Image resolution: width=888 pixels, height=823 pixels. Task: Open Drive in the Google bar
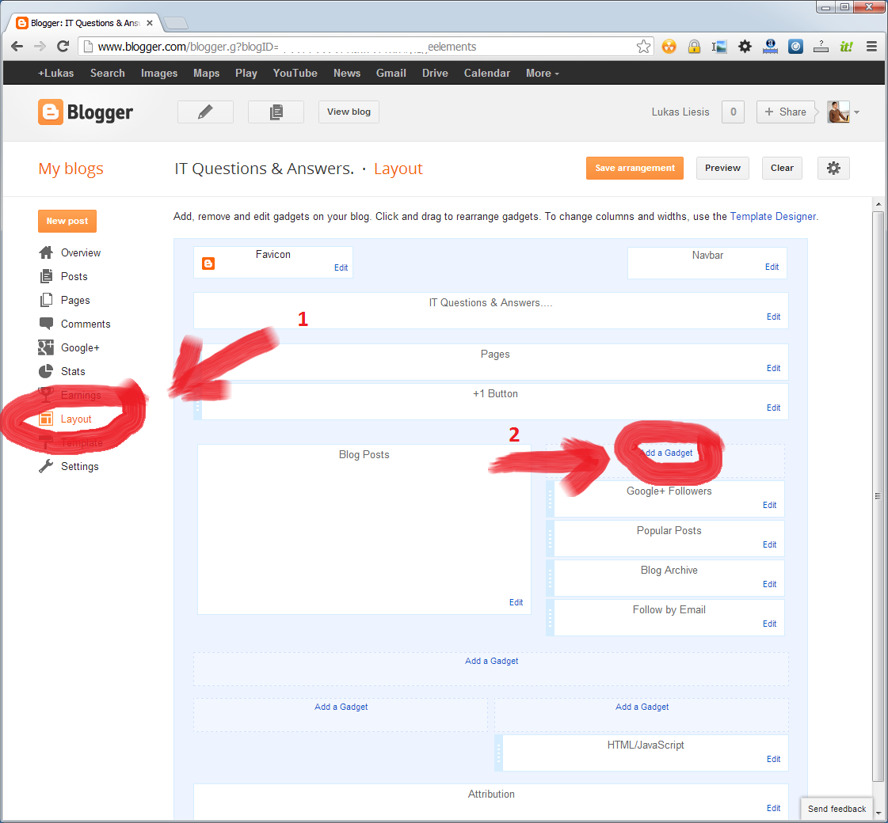pyautogui.click(x=435, y=73)
